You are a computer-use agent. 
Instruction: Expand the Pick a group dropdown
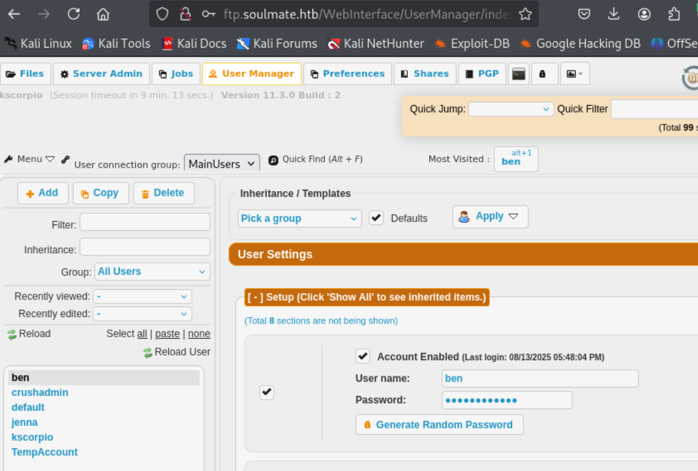(299, 219)
